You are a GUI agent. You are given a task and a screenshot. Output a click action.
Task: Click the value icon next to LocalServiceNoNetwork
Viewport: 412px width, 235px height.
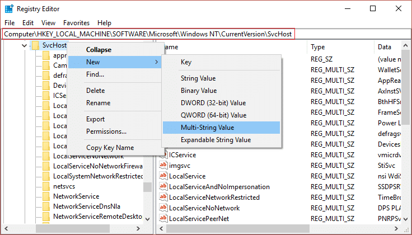[x=163, y=208]
